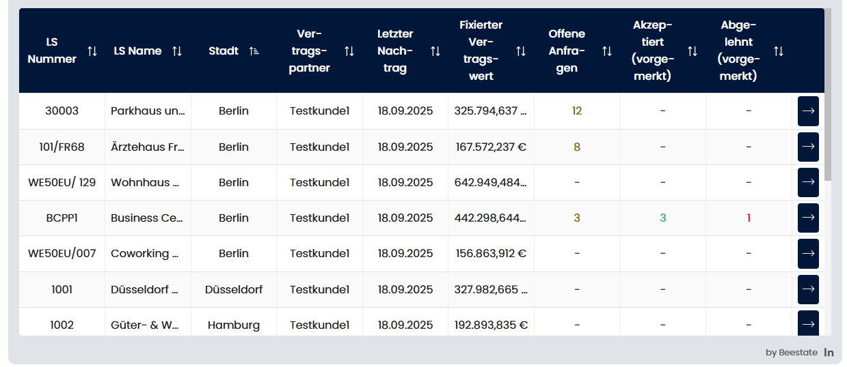Sort by Akzeptiert (vorgemerkt) arrows
Viewport: 847px width, 367px height.
click(693, 51)
